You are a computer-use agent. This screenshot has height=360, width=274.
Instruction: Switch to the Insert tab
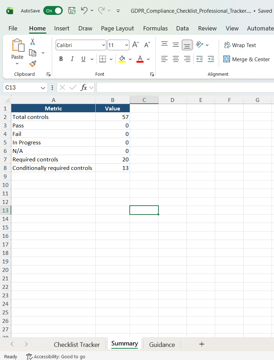[62, 28]
